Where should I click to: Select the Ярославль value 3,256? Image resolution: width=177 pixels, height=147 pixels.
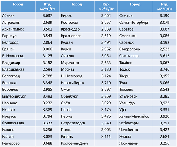(x=165, y=143)
